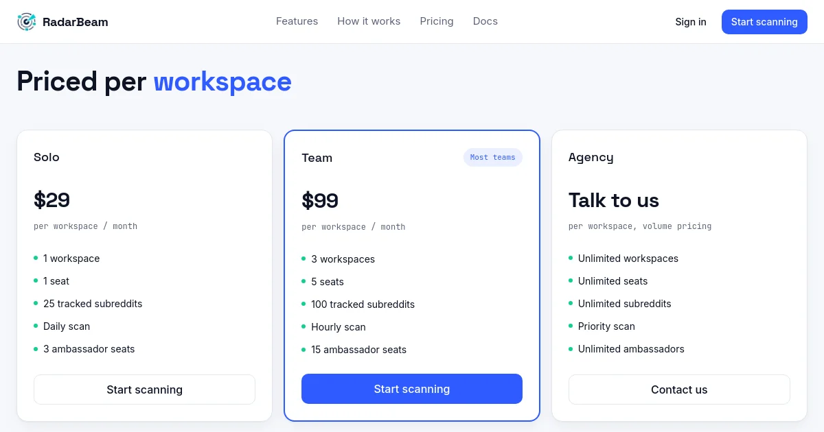Click Start scanning on the Team plan
This screenshot has width=824, height=432.
pos(412,389)
